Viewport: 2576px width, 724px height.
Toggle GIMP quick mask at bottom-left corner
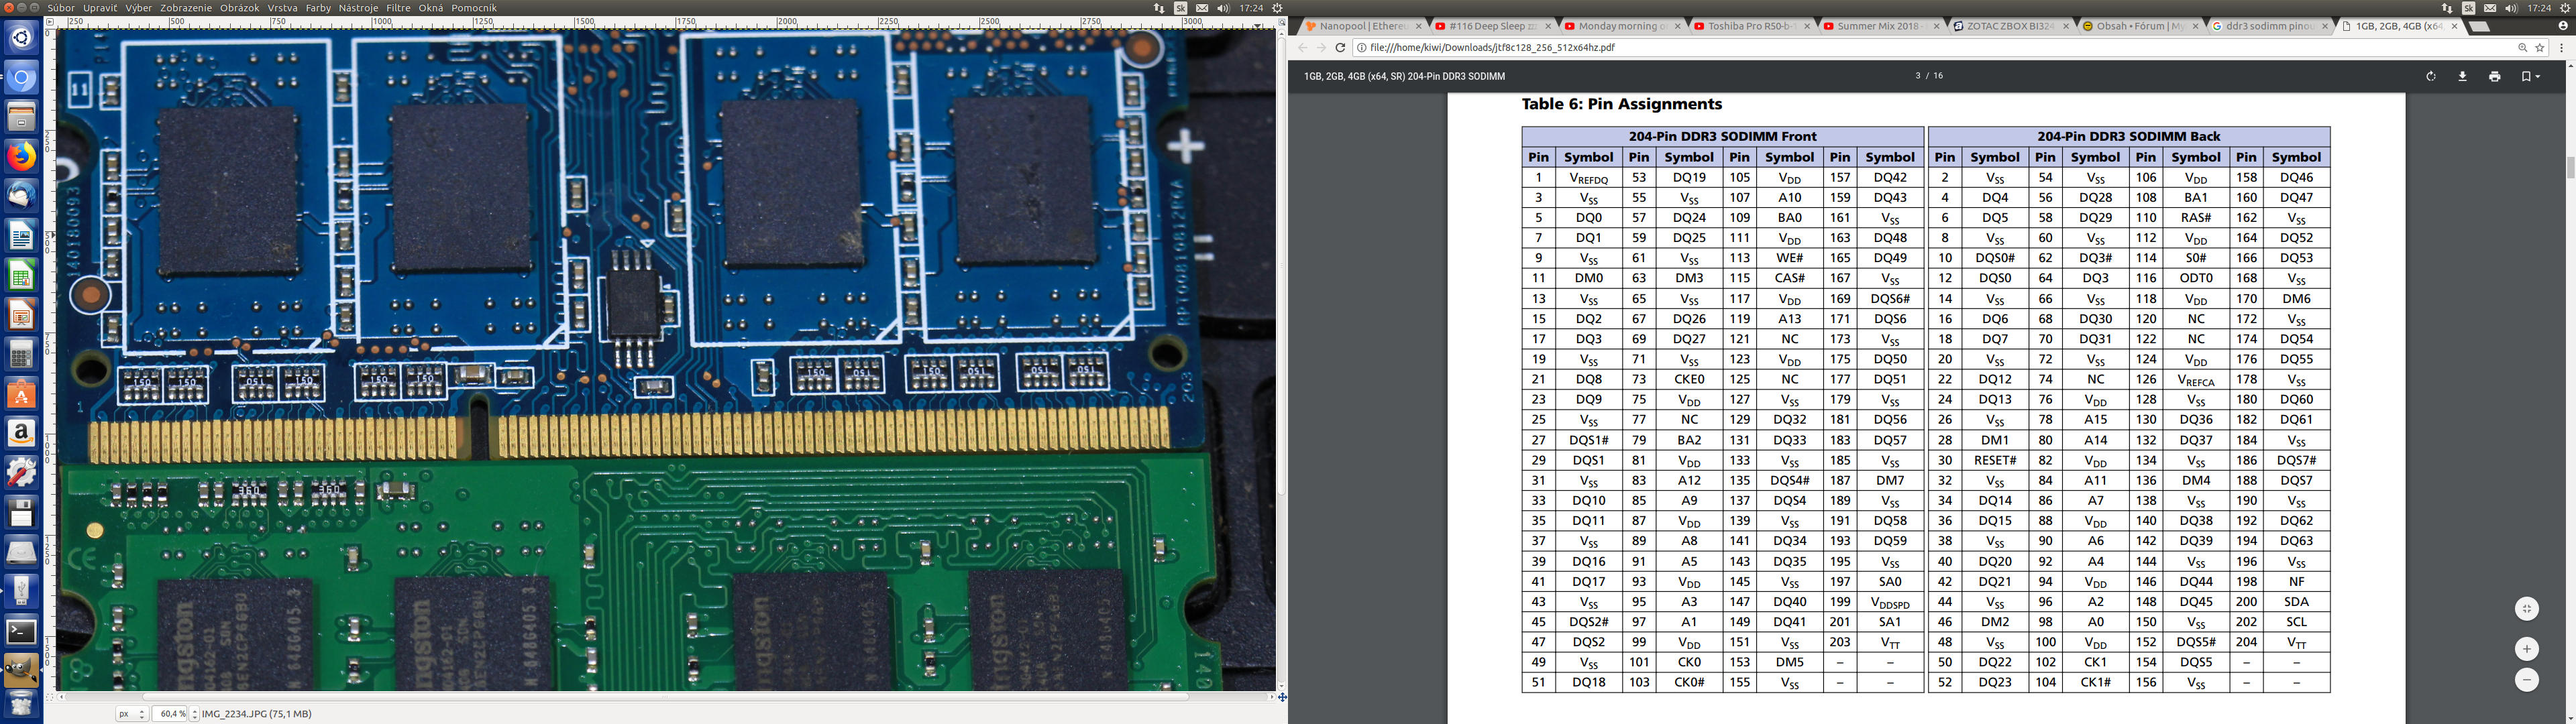click(50, 697)
